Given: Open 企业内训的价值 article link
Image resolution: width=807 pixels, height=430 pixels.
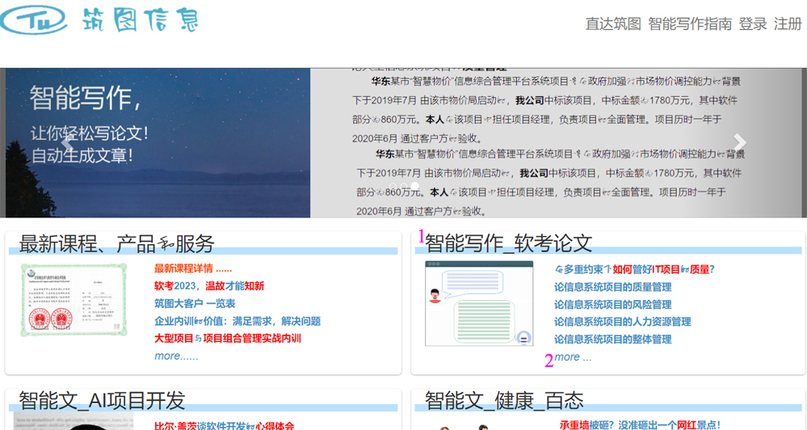Looking at the screenshot, I should (x=237, y=321).
